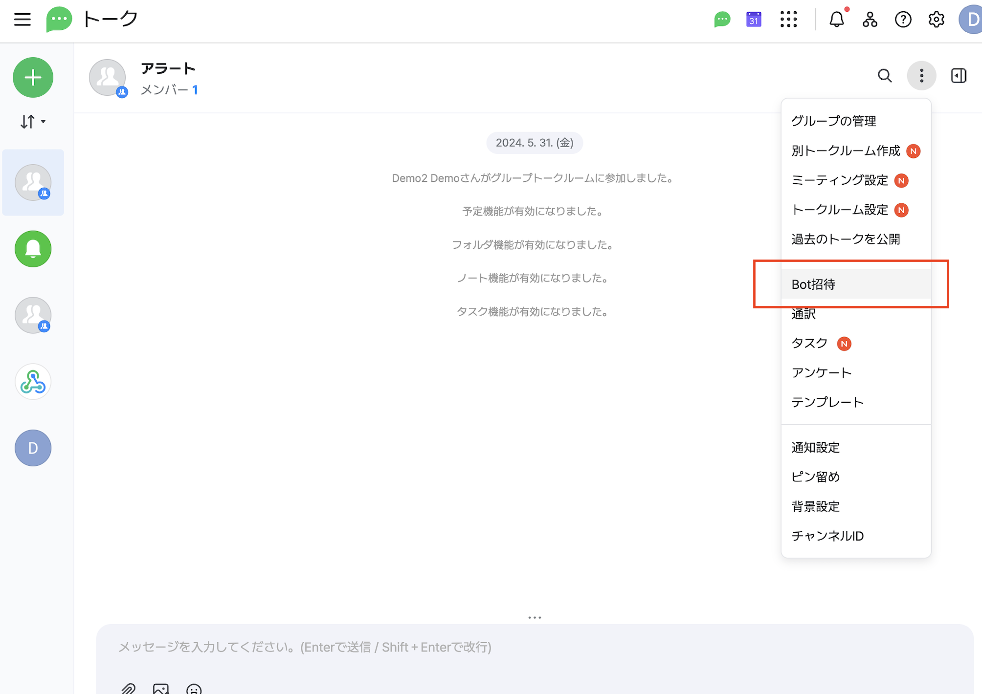Attach a file using paperclip icon
The height and width of the screenshot is (694, 982).
point(128,688)
